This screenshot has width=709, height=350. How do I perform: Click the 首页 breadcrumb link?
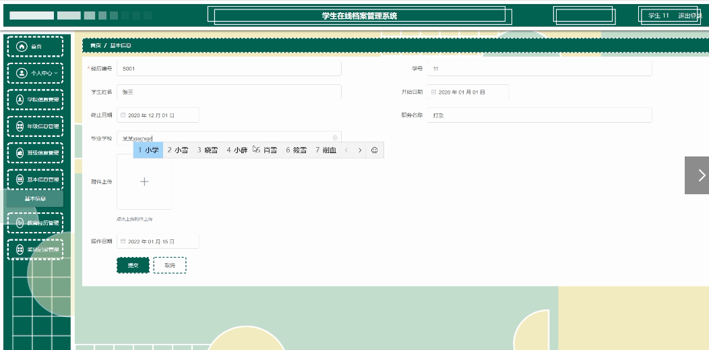(x=96, y=46)
